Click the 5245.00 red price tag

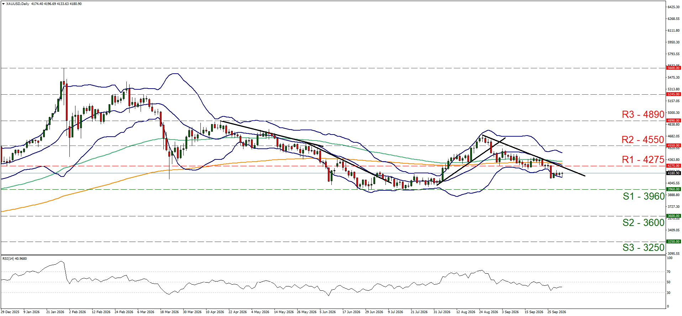click(673, 95)
